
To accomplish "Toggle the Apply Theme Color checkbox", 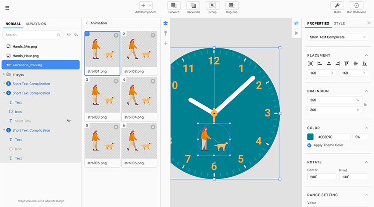I will 309,145.
